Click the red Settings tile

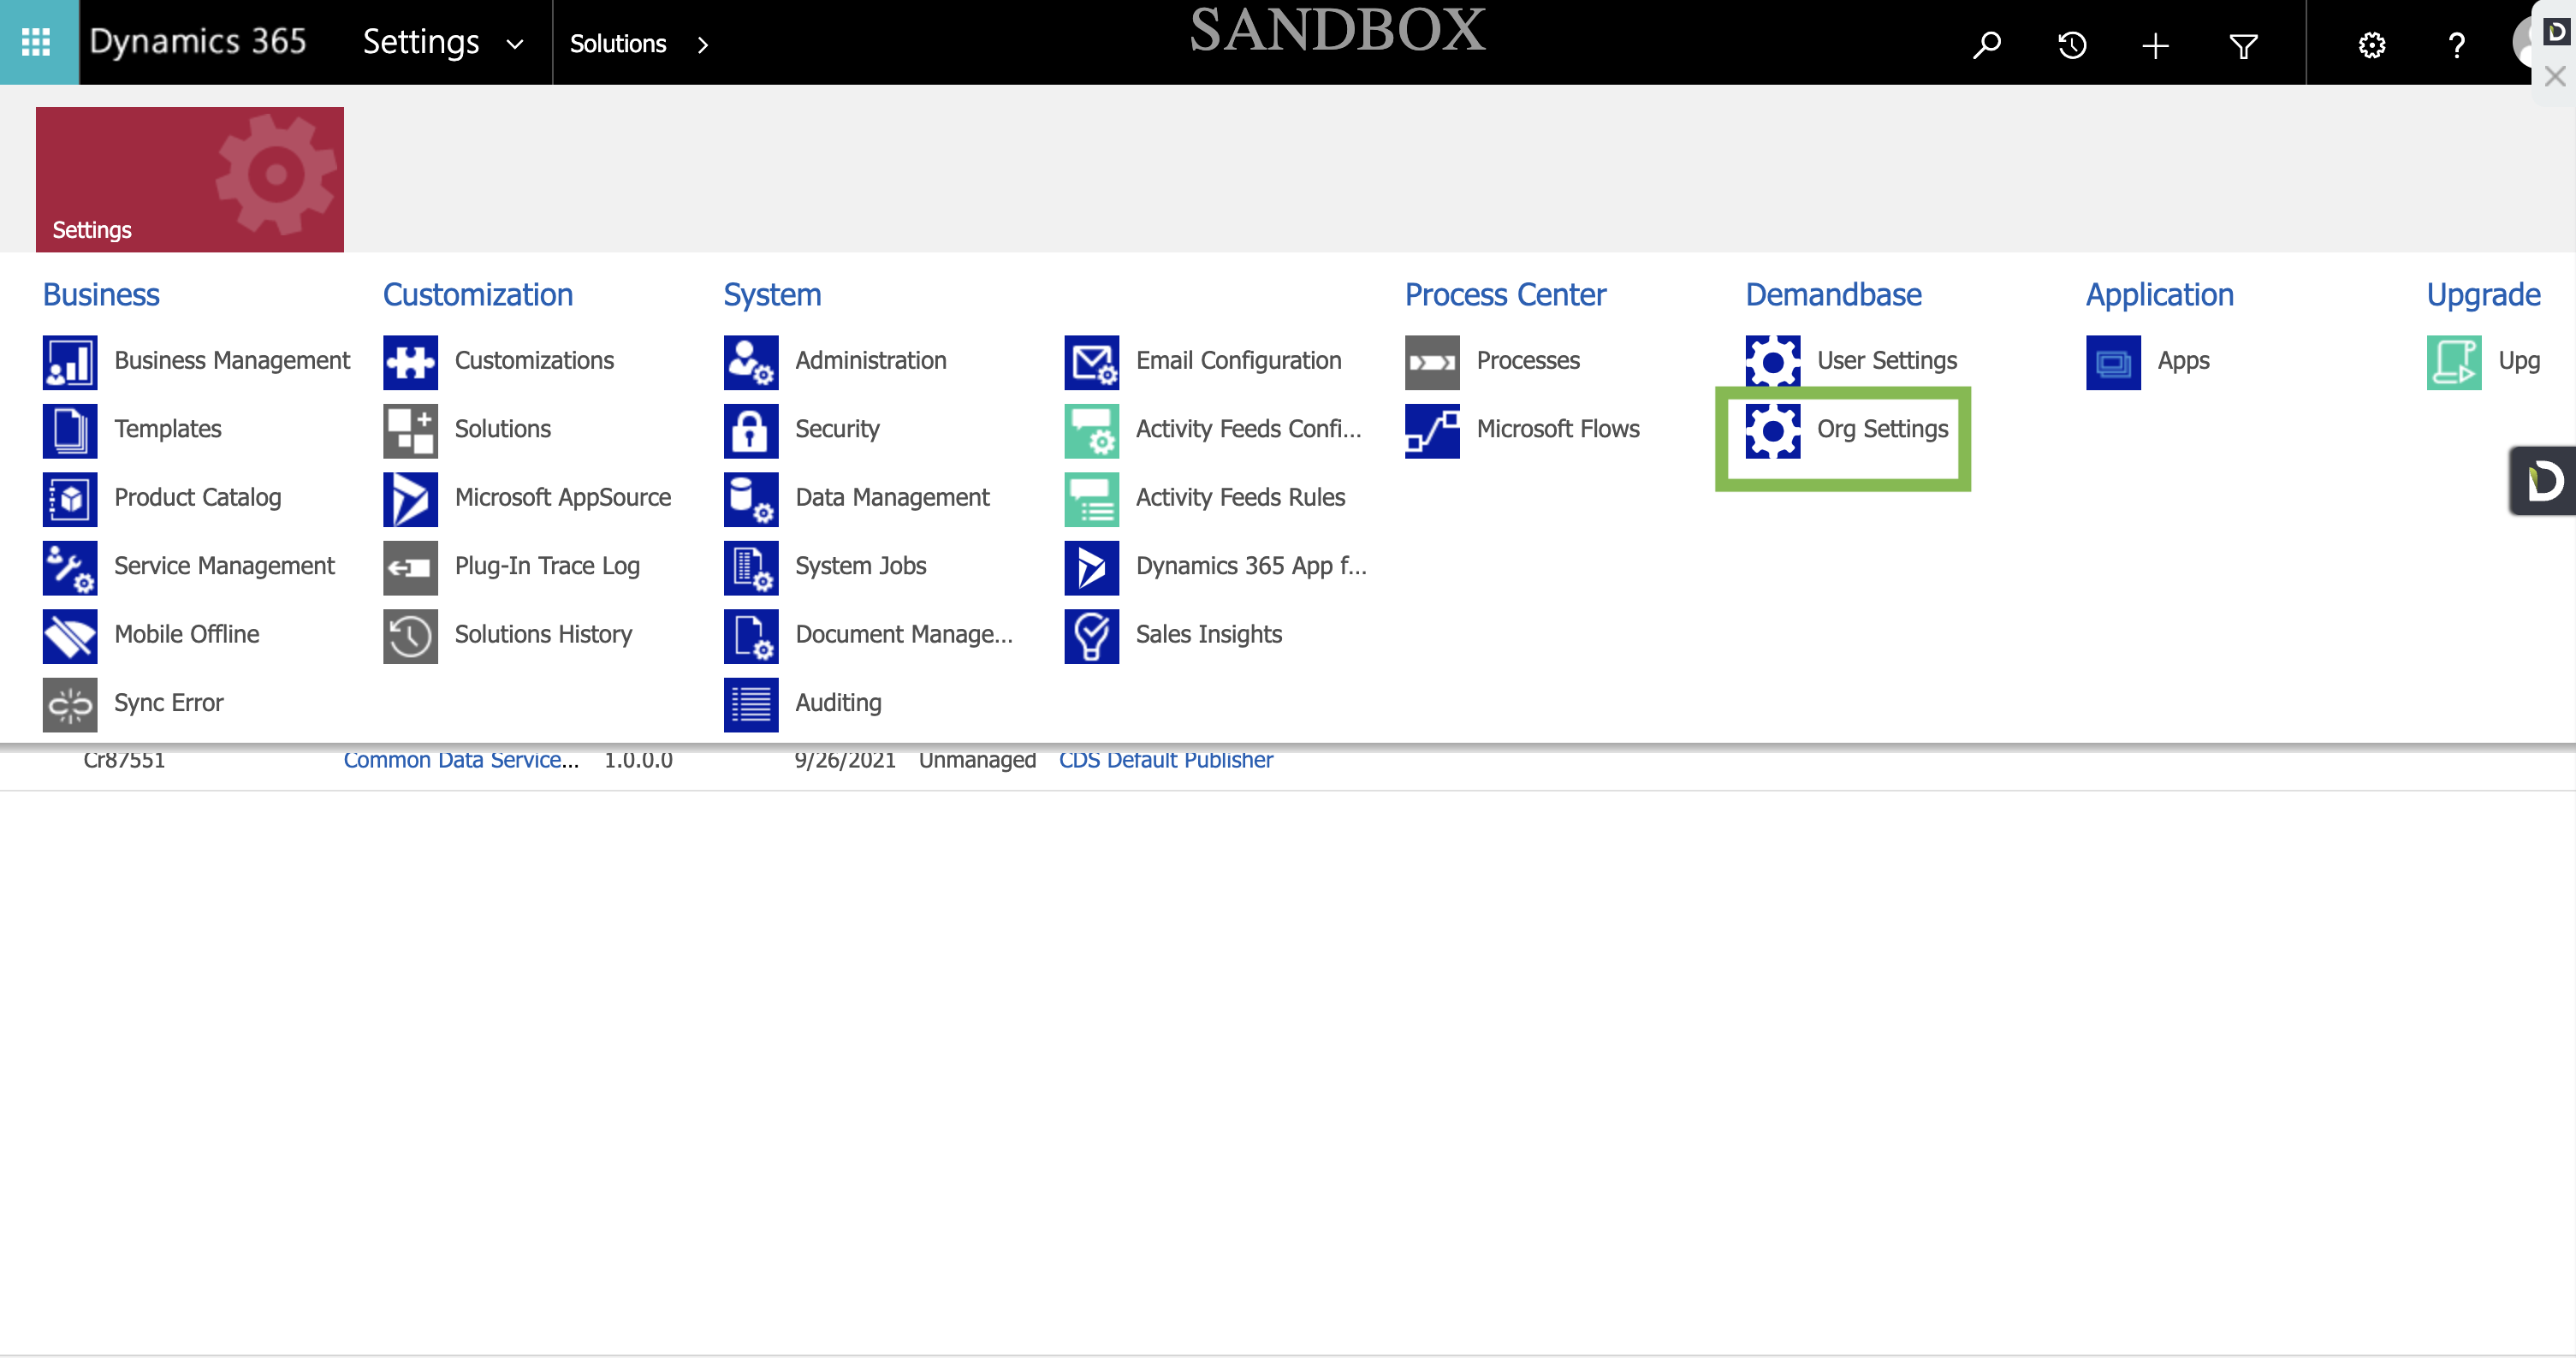[190, 179]
